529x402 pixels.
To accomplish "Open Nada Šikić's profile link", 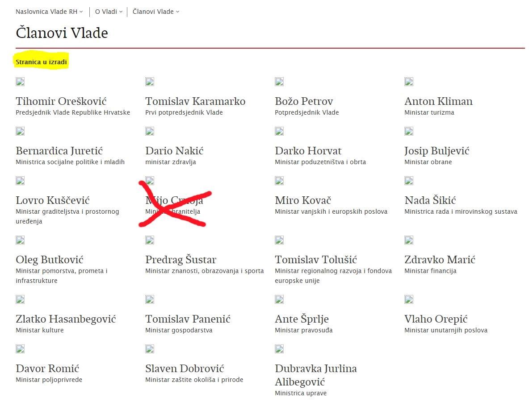I will [430, 200].
